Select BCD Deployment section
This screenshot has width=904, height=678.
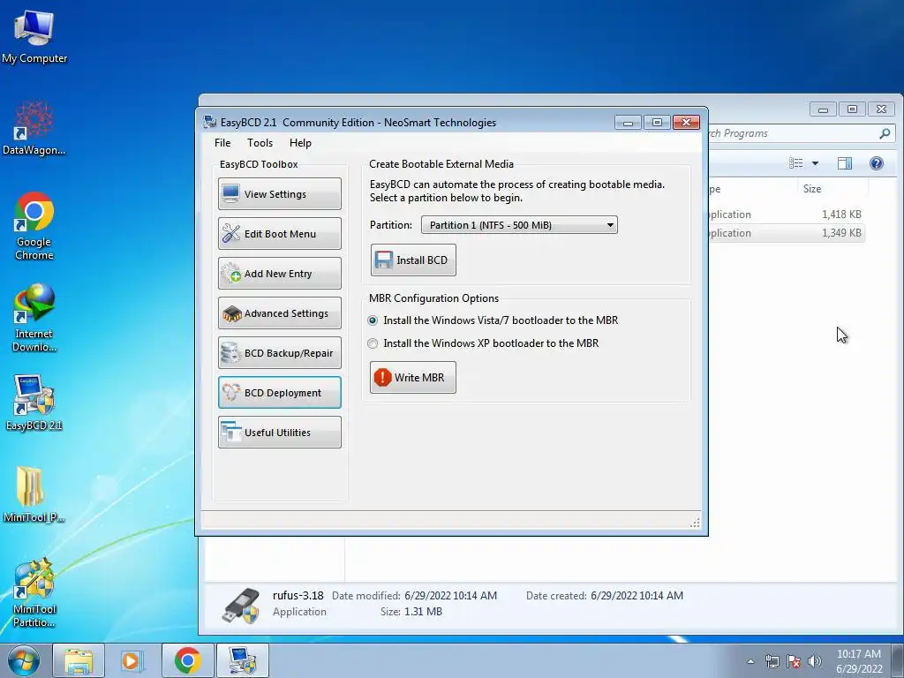pyautogui.click(x=280, y=393)
